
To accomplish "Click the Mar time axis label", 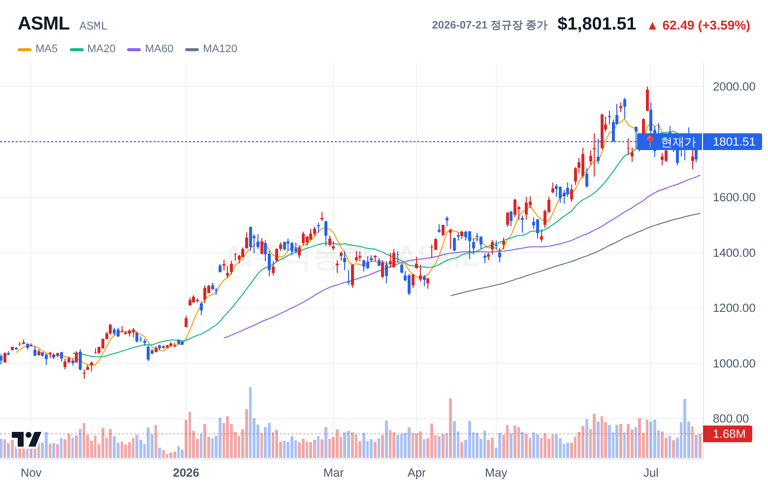I will [333, 473].
